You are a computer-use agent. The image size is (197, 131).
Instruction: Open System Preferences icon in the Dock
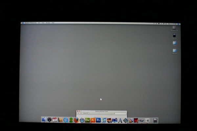click(147, 121)
